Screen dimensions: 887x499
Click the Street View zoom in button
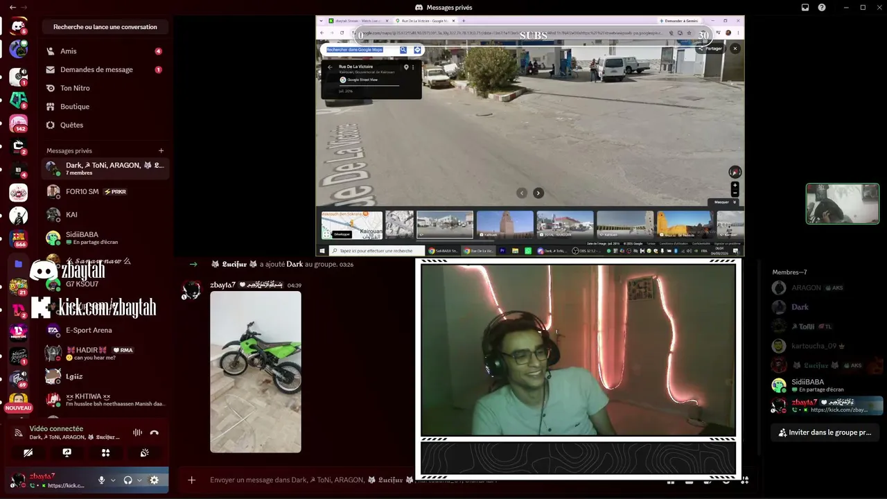[735, 186]
